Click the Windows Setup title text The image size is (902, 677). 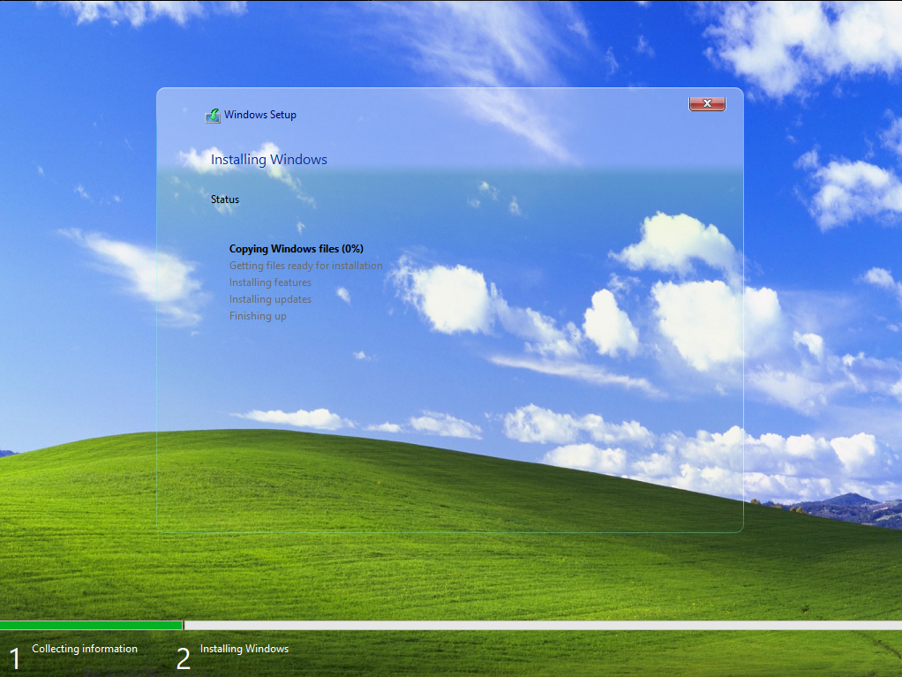click(x=260, y=115)
